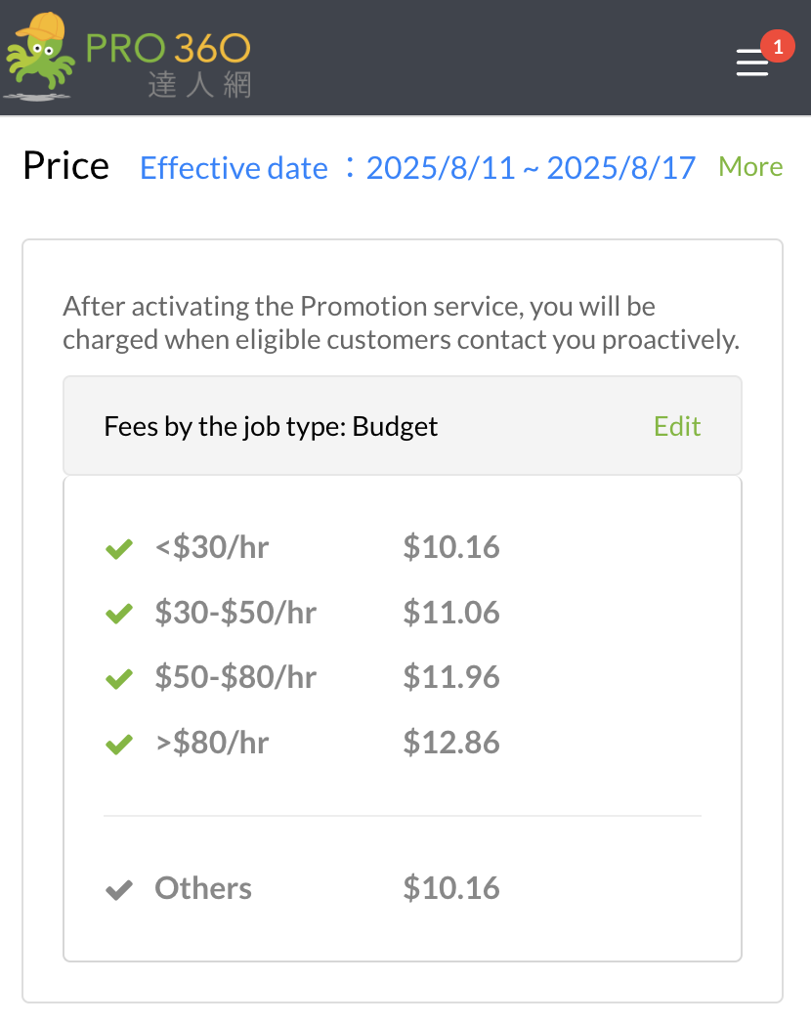Screen dimensions: 811x1024
Task: Select the Fees by the job type header
Action: [x=271, y=427]
